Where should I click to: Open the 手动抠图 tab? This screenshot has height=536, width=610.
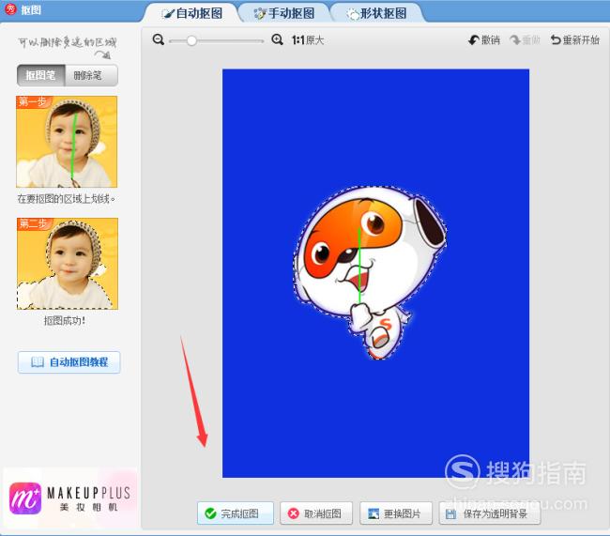click(284, 14)
